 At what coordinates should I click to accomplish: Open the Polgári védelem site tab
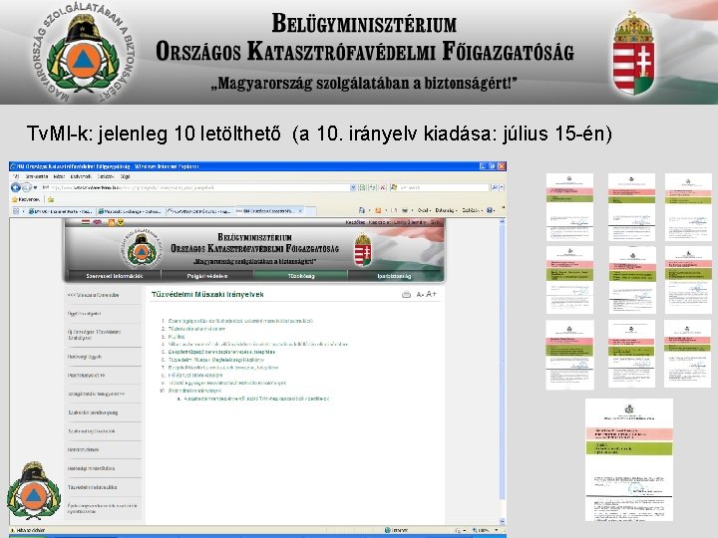pos(207,276)
